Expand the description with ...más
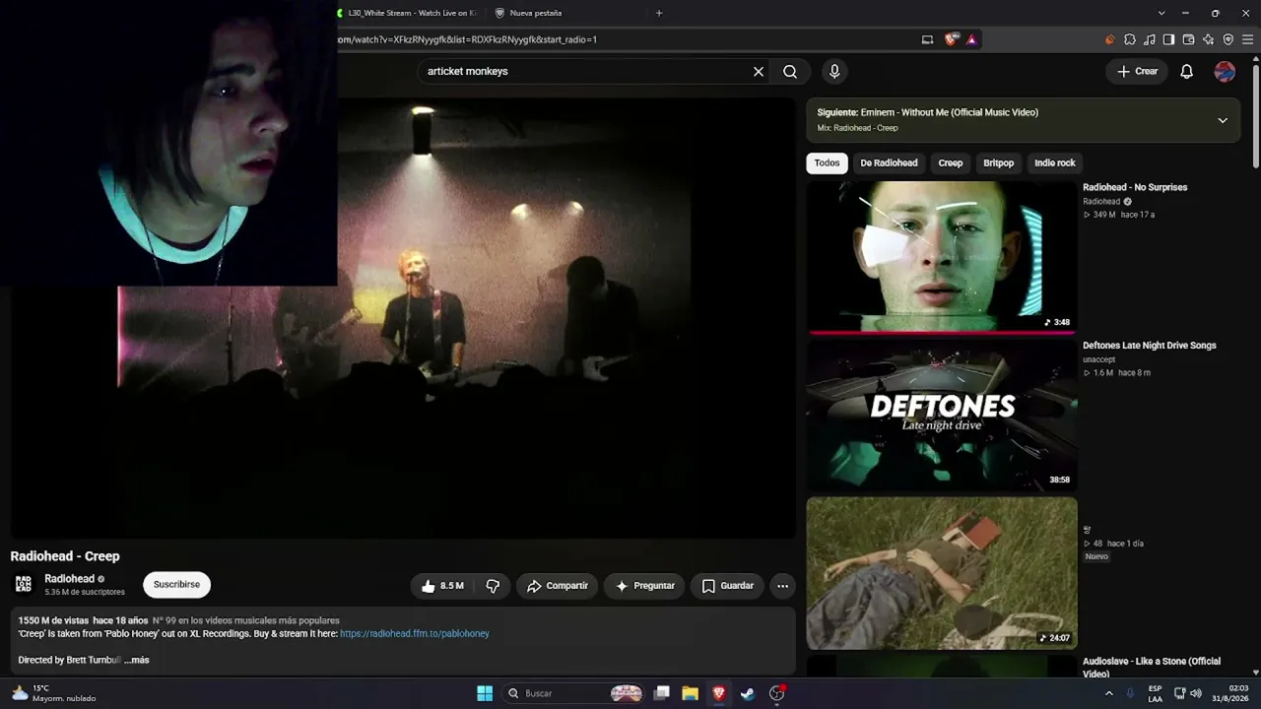 point(137,660)
